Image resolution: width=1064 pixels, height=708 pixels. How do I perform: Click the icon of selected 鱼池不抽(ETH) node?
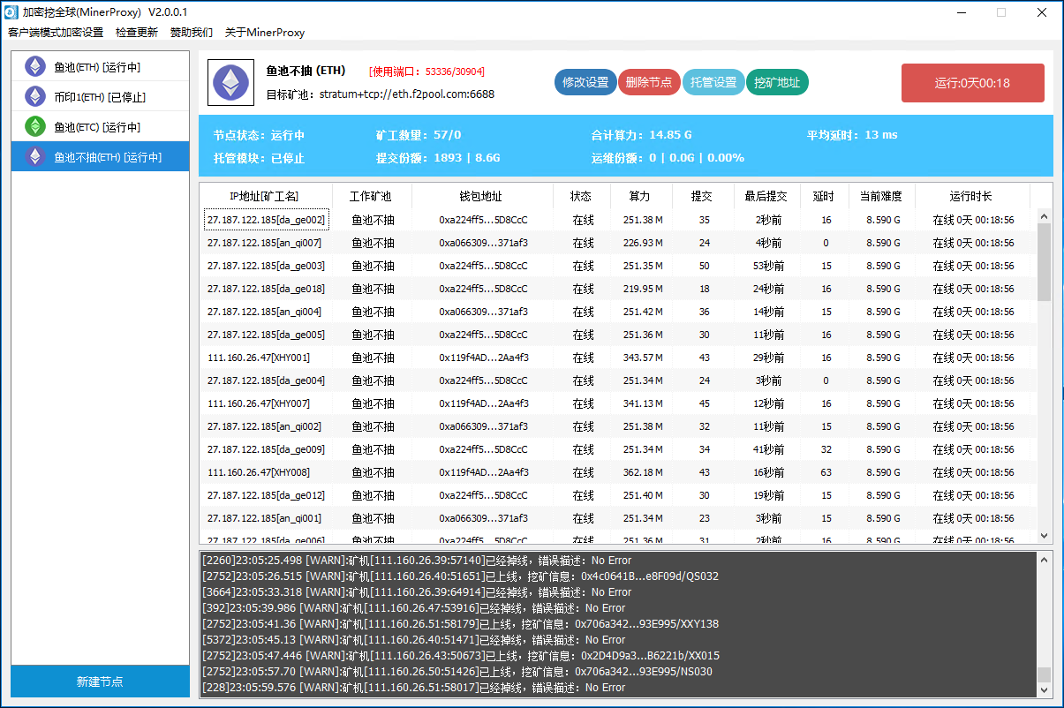pos(35,156)
